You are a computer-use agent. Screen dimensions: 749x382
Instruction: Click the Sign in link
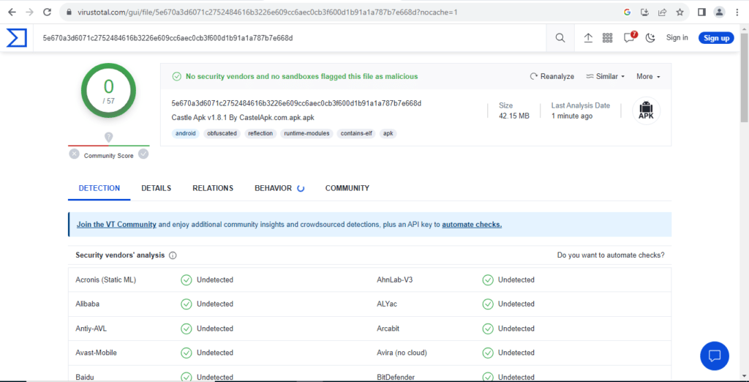click(677, 38)
